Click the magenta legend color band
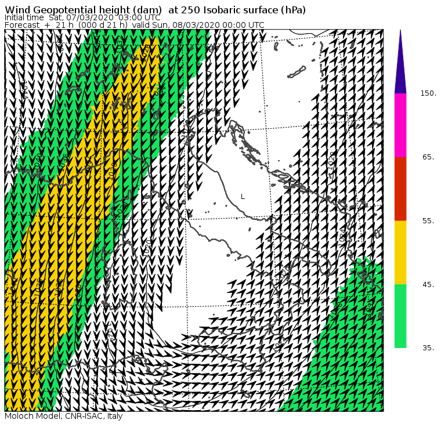Image resolution: width=441 pixels, height=424 pixels. [400, 125]
